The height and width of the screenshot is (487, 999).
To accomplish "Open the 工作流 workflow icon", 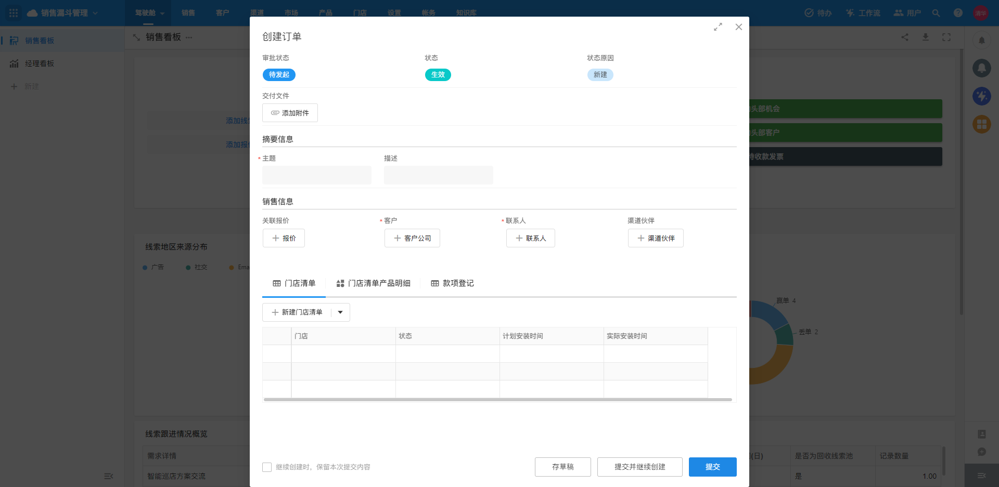I will [863, 13].
